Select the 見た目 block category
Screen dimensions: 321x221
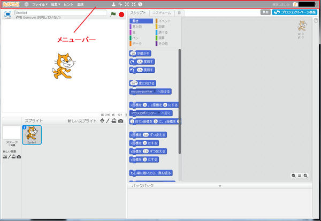tap(141, 27)
